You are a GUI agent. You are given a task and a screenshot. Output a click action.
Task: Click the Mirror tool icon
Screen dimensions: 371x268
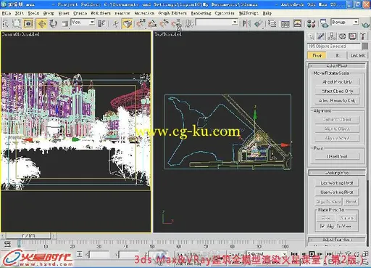[x=246, y=24]
